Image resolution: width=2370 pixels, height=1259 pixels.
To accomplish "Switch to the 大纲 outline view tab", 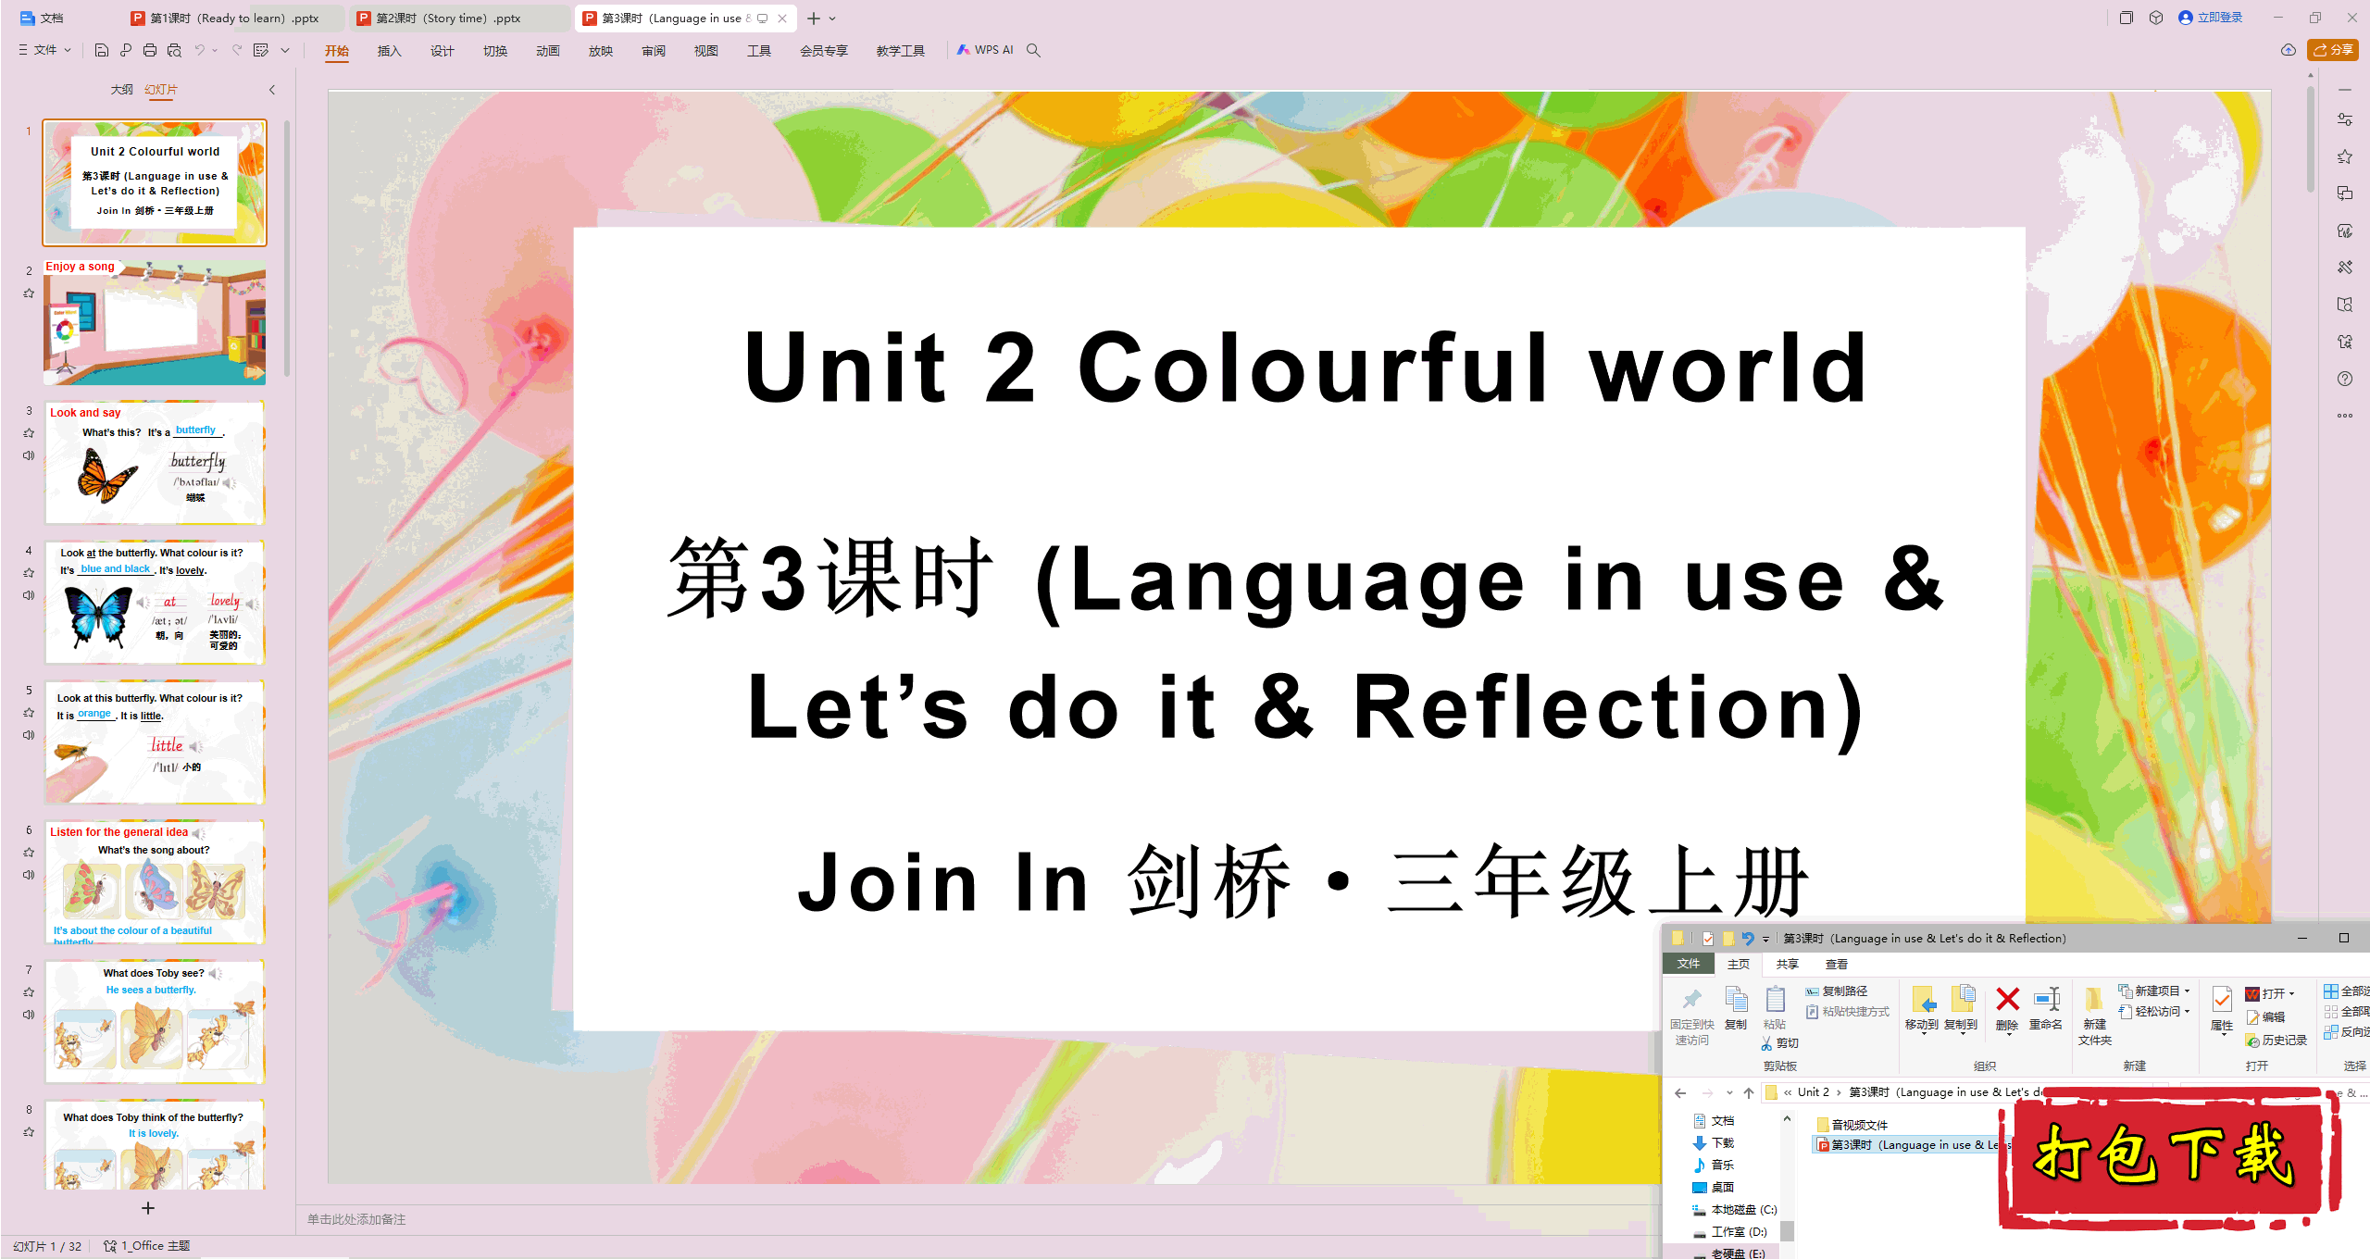I will click(121, 90).
